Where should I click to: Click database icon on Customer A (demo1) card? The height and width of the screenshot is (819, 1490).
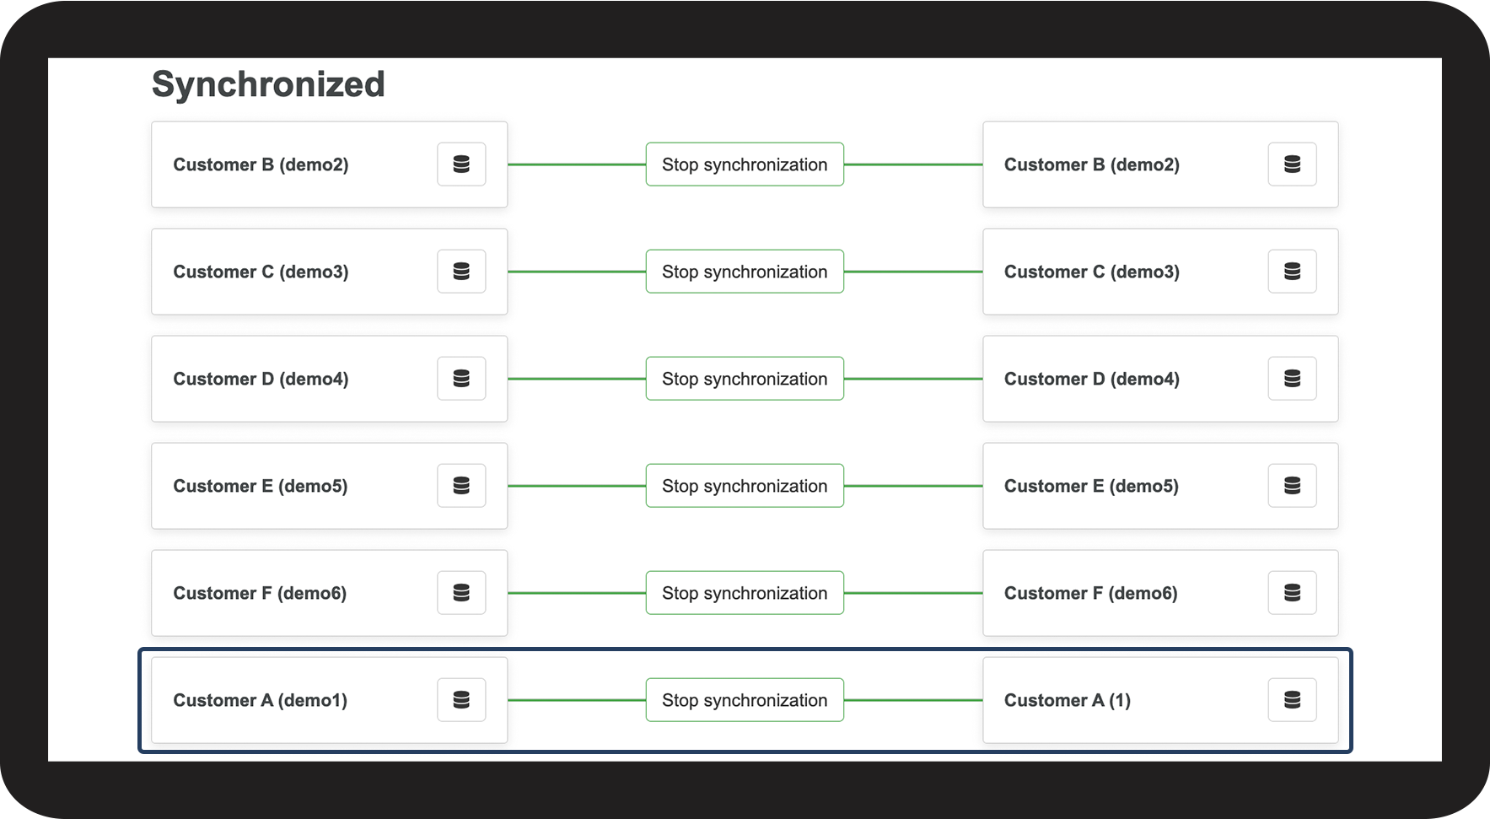[461, 700]
